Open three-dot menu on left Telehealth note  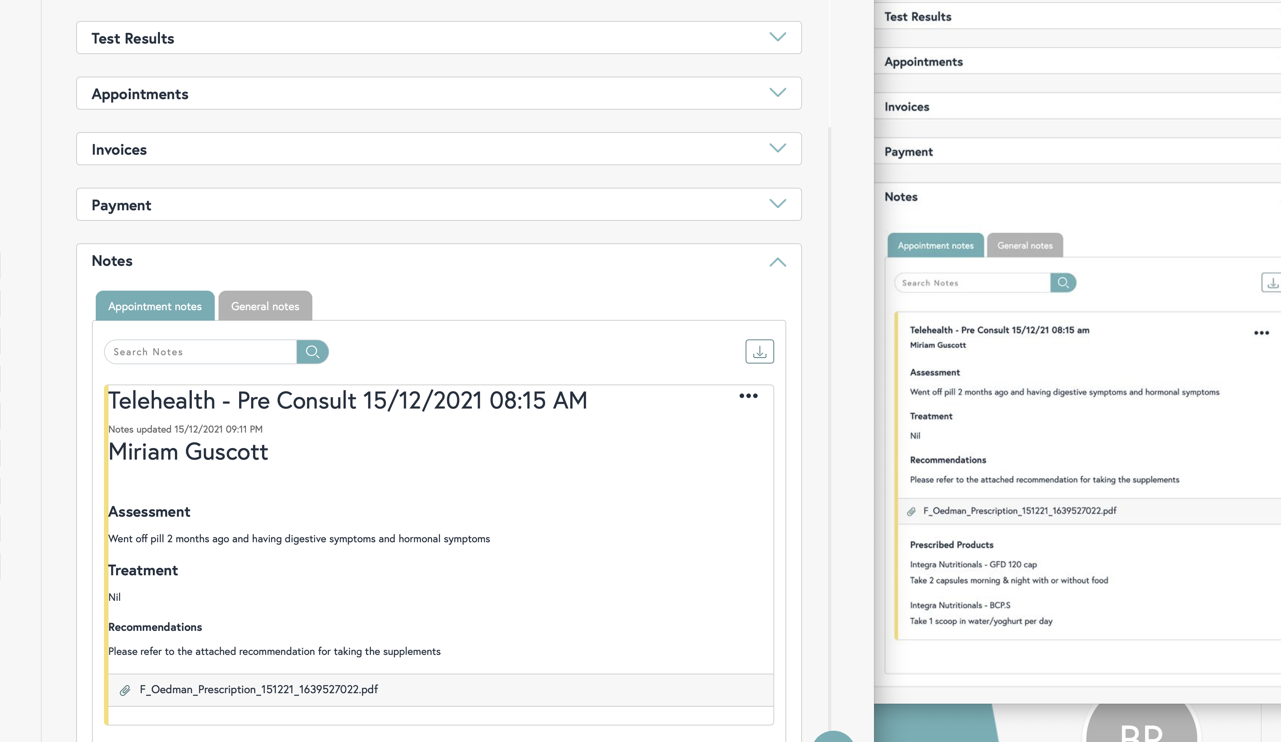(748, 396)
